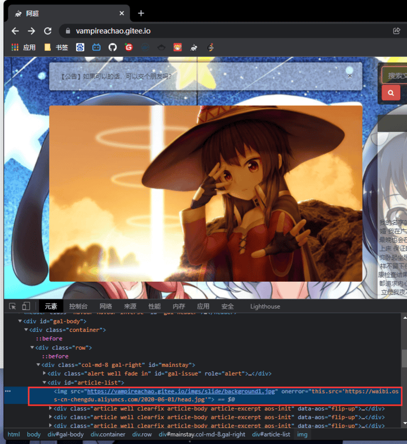Collapse the div id="article-list" node
This screenshot has height=444, width=407.
click(45, 383)
